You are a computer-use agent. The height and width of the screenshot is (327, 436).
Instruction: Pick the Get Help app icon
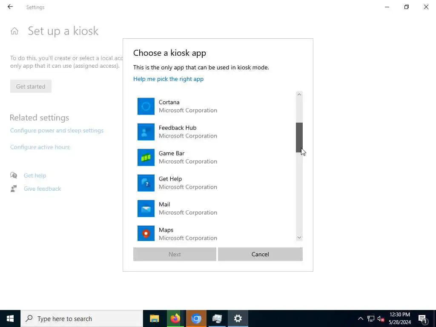pyautogui.click(x=146, y=183)
